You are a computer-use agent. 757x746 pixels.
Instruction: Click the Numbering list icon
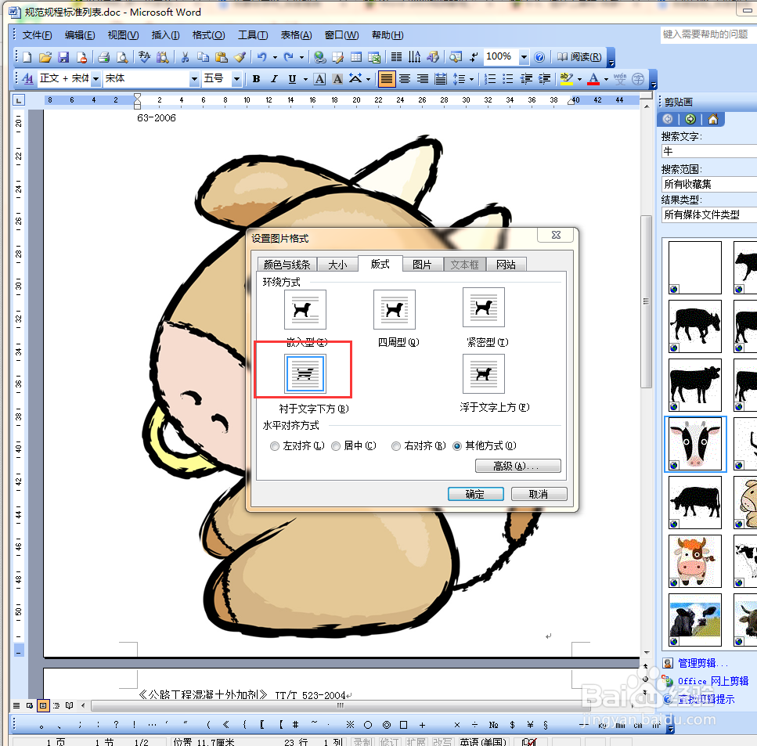pyautogui.click(x=490, y=79)
